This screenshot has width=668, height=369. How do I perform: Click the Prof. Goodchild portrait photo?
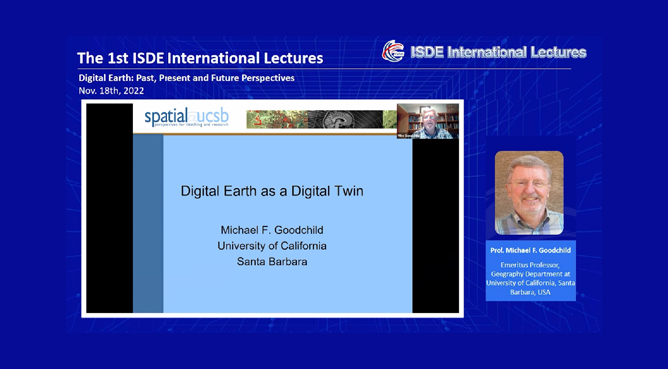coord(528,192)
